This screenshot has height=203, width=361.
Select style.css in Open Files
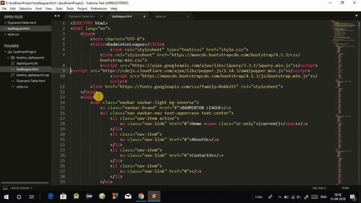click(13, 34)
